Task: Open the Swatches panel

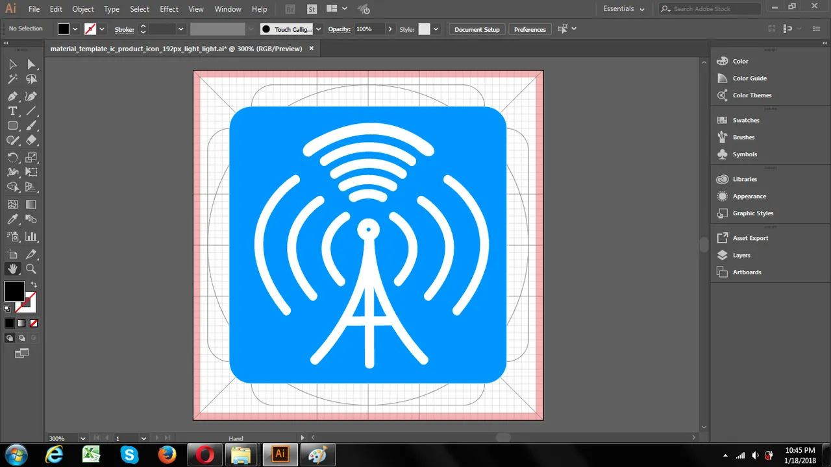Action: click(x=746, y=120)
